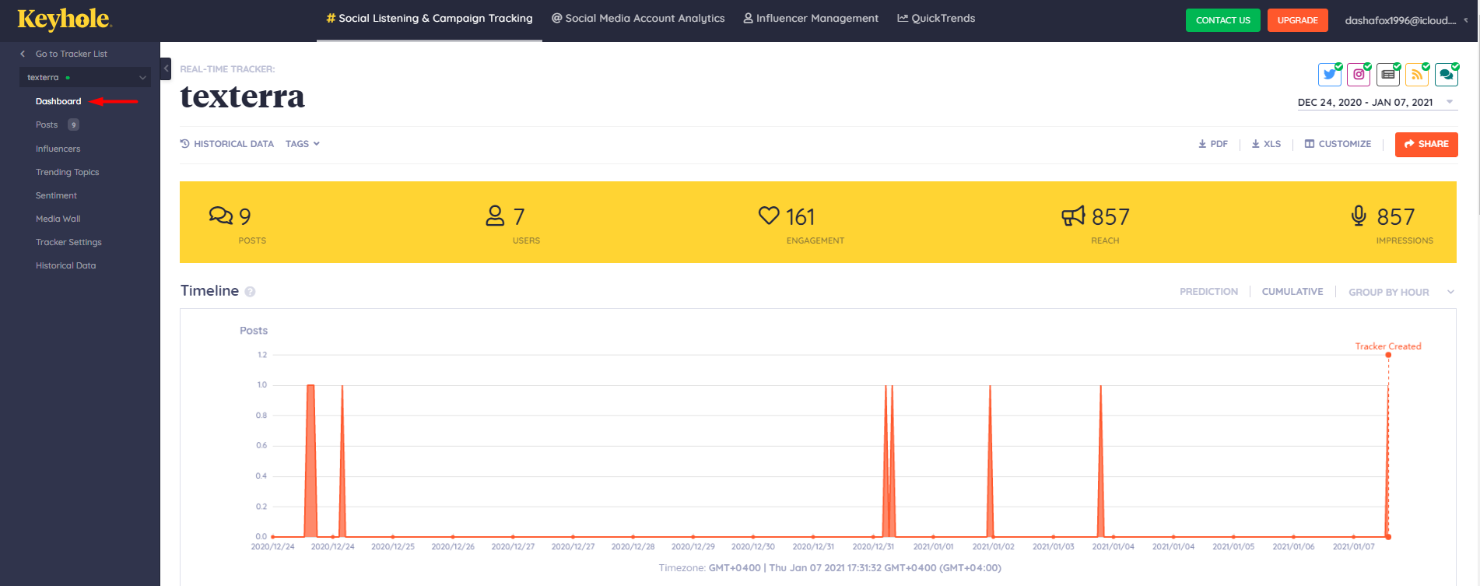Open Media Wall in the sidebar

(x=58, y=219)
